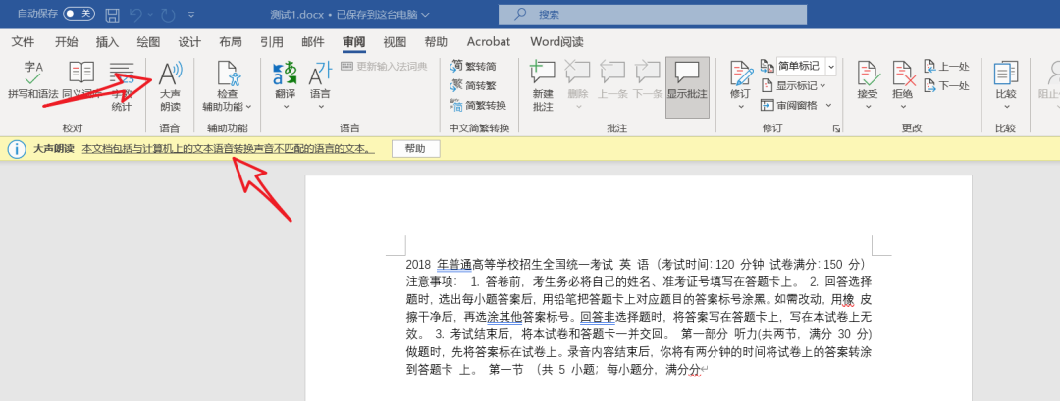Go to previous comment 上一条
1060x401 pixels.
tap(613, 80)
